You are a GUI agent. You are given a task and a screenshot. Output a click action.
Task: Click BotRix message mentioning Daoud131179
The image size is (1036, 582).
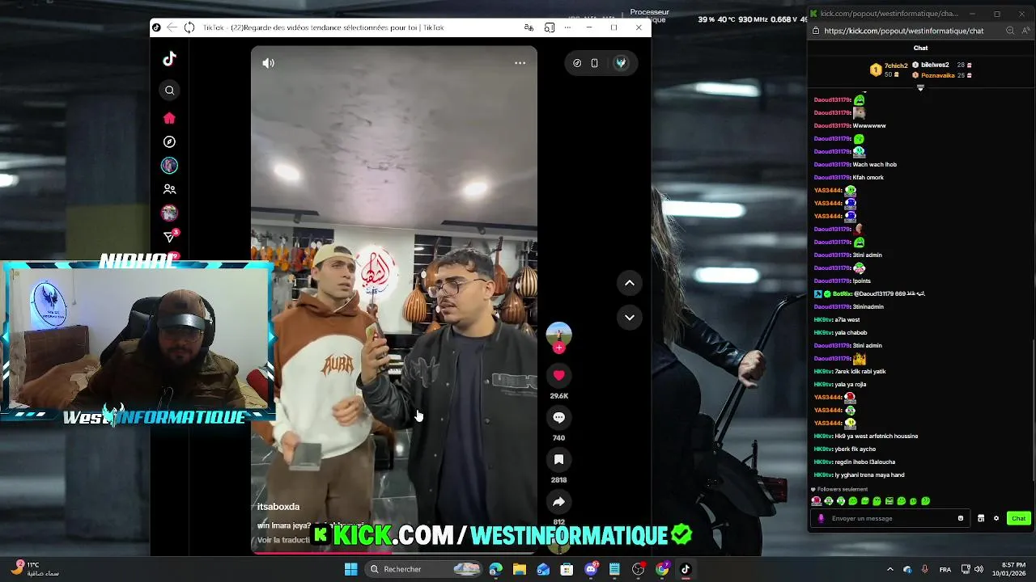click(x=869, y=293)
